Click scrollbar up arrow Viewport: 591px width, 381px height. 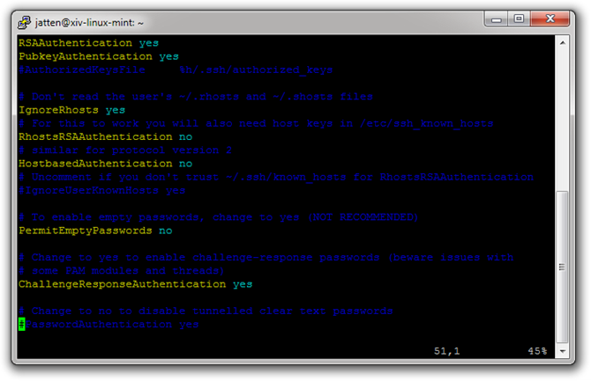pos(562,43)
